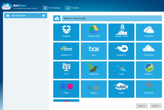The height and width of the screenshot is (110, 164).
Task: Choose the Box cloud tile
Action: point(94,51)
